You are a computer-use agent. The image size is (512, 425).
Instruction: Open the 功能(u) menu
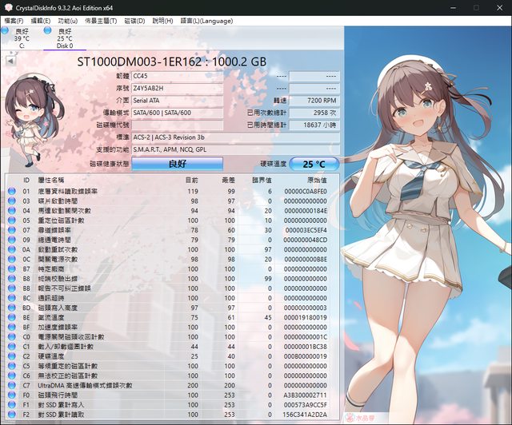(68, 20)
